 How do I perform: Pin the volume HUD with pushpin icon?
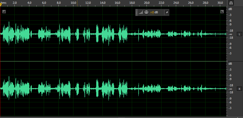[x=167, y=12]
